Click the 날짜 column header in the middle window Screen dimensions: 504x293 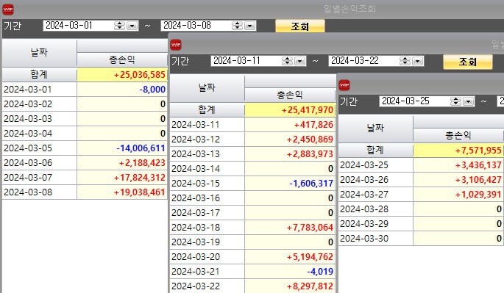point(207,88)
